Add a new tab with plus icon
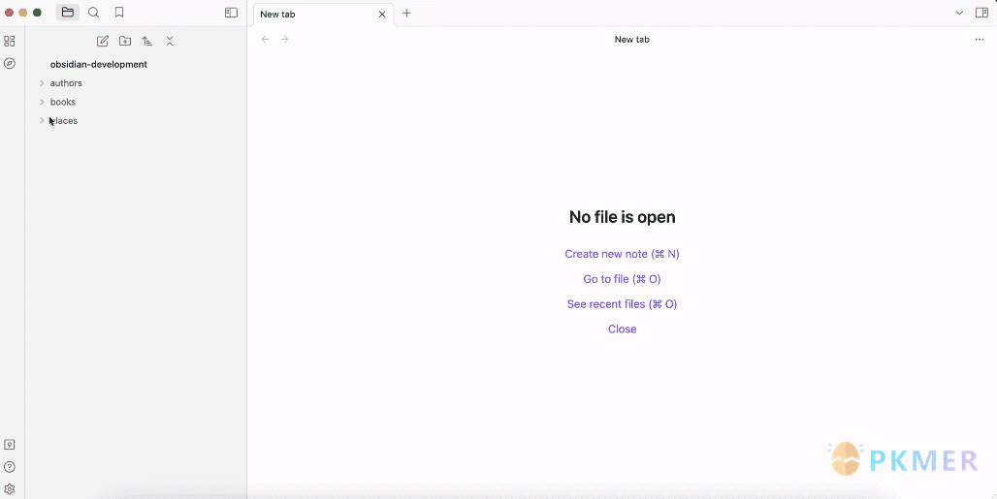997x499 pixels. pyautogui.click(x=407, y=14)
